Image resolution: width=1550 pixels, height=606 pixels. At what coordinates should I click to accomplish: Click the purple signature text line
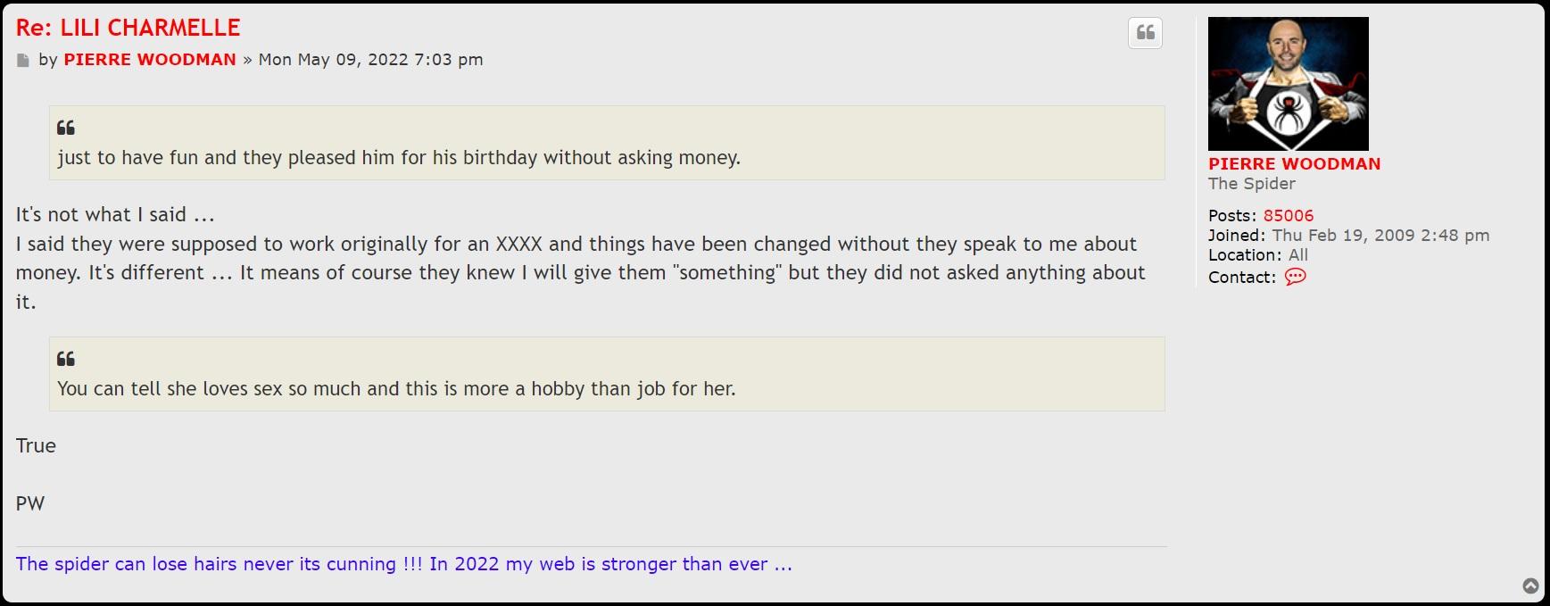(x=403, y=564)
